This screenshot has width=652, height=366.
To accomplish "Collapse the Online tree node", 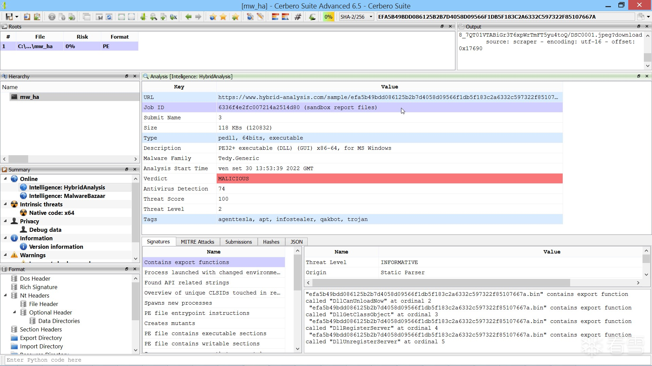I will [5, 179].
